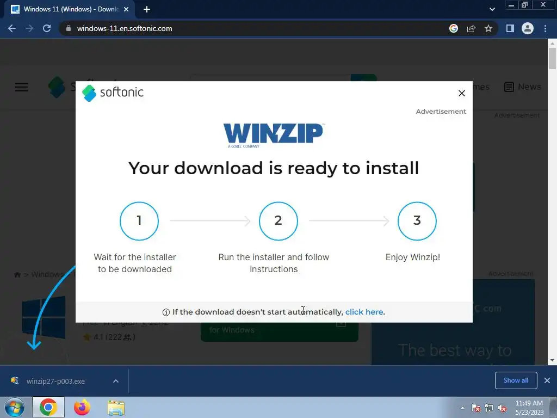Click the step 3 circle
557x418 pixels.
[417, 221]
